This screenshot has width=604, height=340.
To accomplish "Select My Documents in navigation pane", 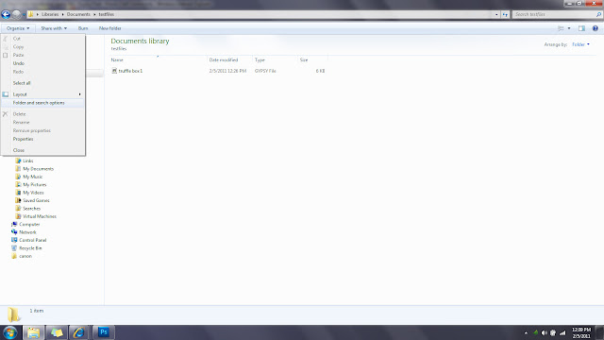I will pos(38,169).
